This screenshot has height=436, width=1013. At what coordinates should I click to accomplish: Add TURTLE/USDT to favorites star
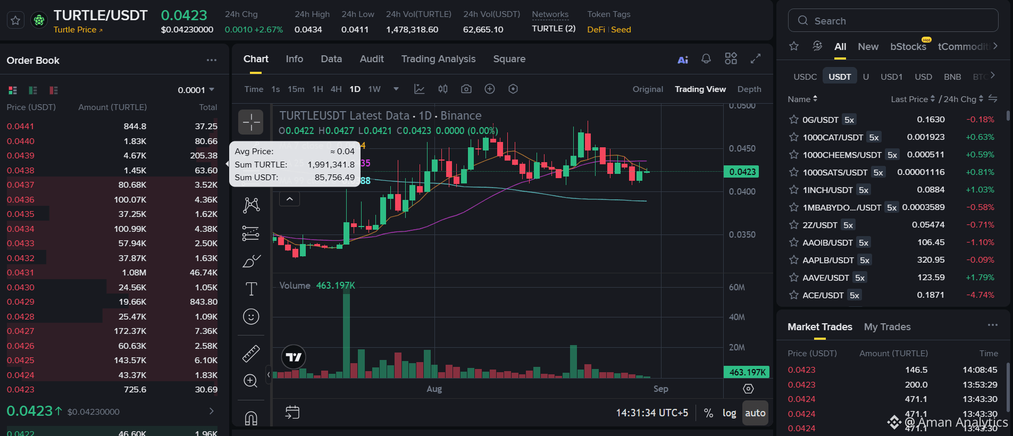pyautogui.click(x=15, y=21)
